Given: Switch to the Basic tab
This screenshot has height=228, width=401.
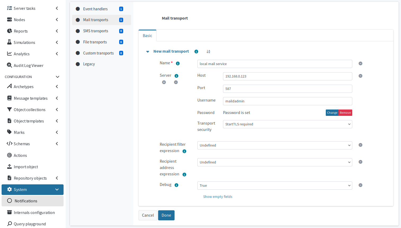Looking at the screenshot, I should (x=147, y=35).
